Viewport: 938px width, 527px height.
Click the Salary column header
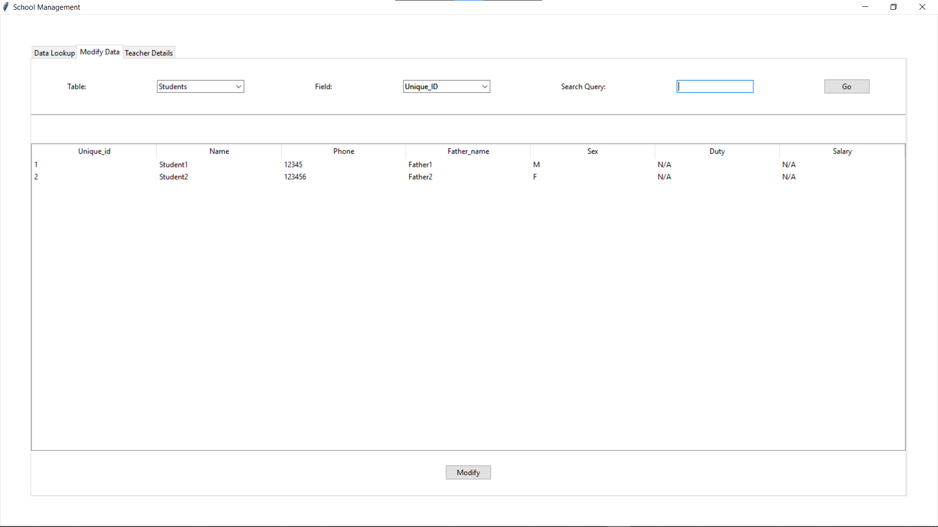tap(842, 151)
